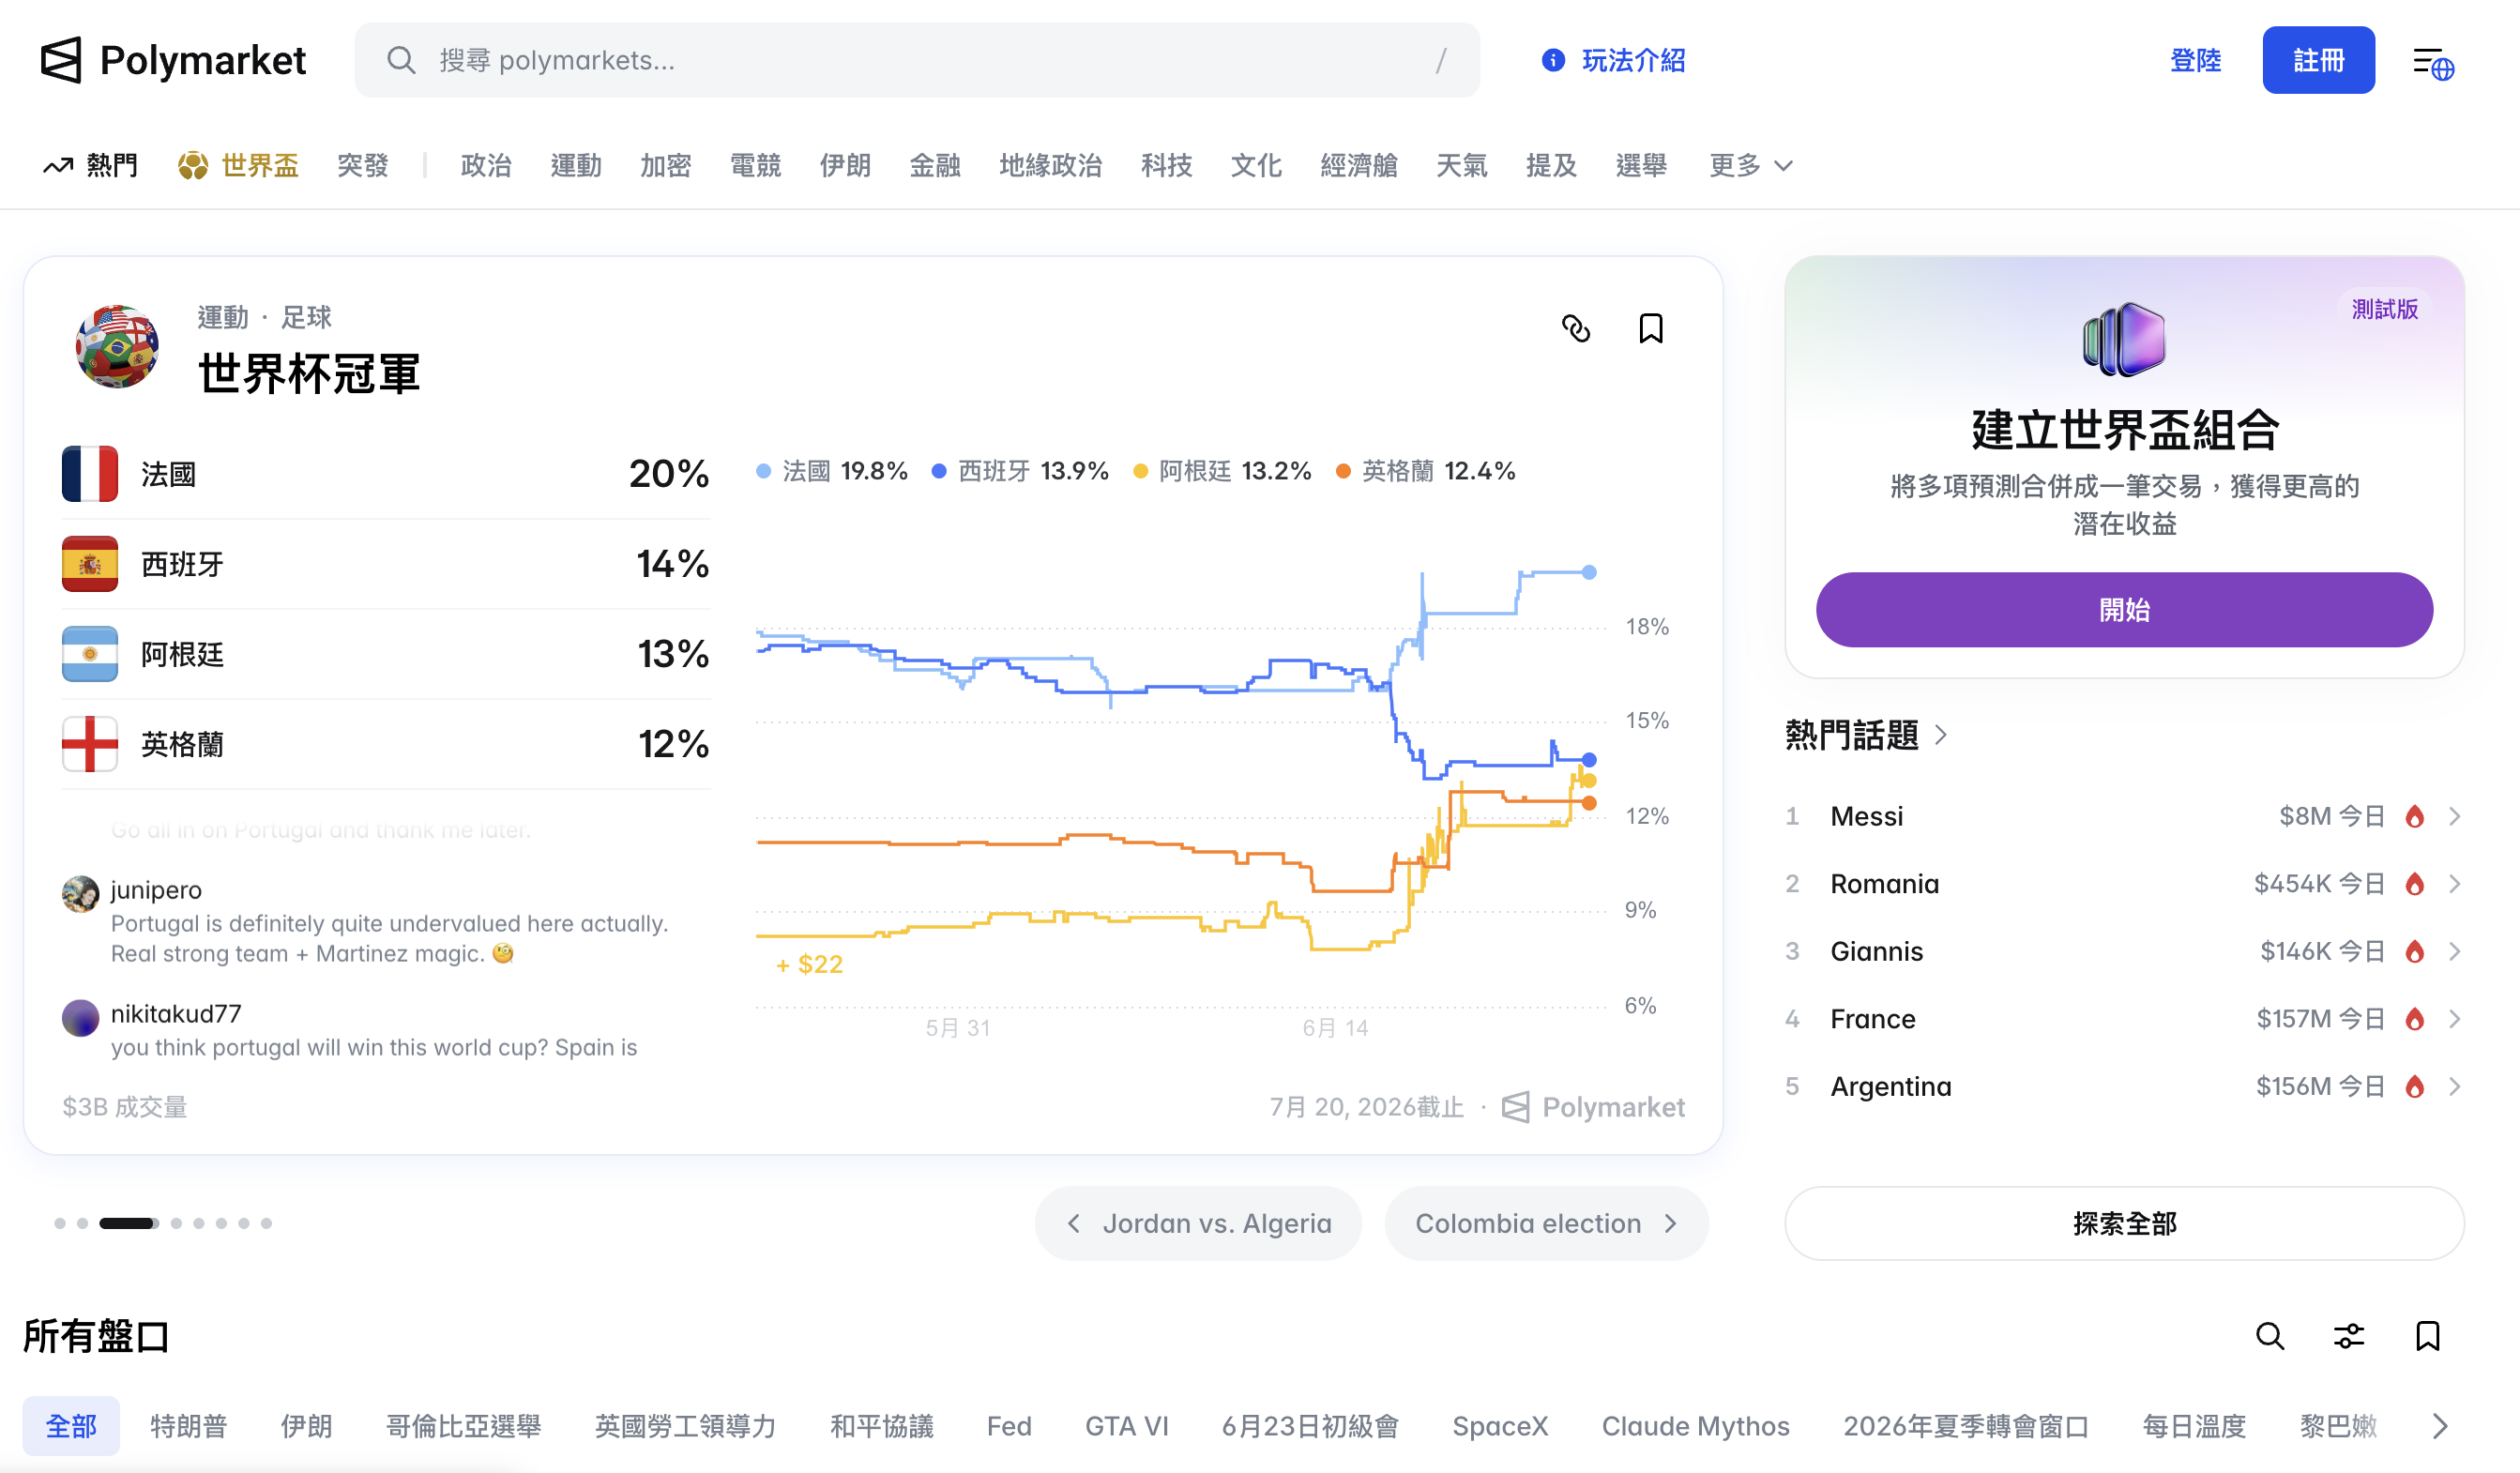Click the flame icon on the Messi row
The height and width of the screenshot is (1473, 2520).
click(x=2415, y=816)
